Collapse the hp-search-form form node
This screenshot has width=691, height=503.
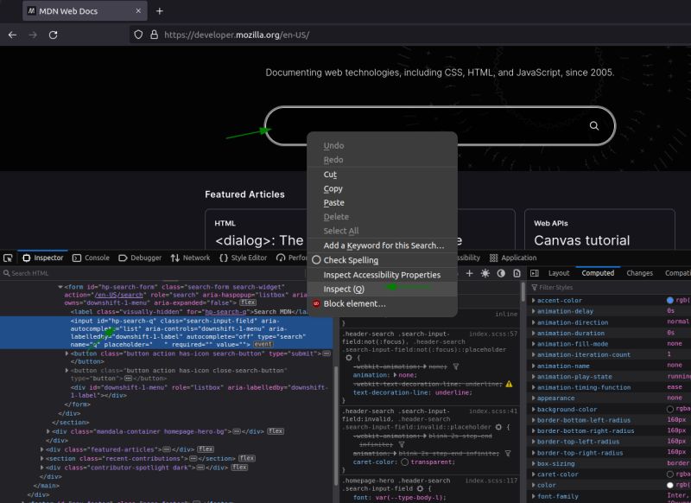tap(60, 287)
